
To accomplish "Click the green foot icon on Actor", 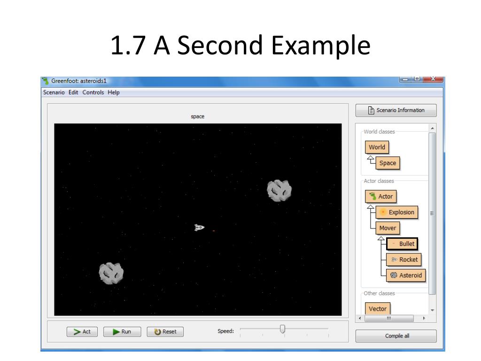I will [372, 196].
